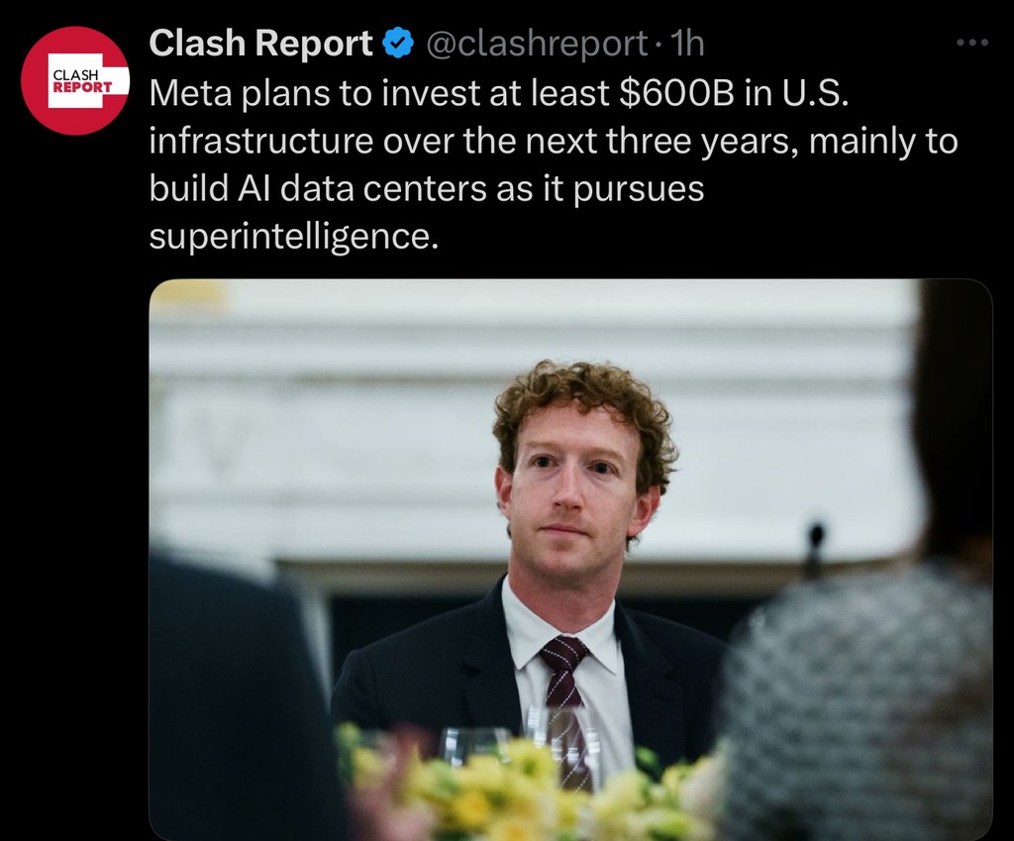This screenshot has width=1014, height=841.
Task: Click the blue verified checkmark badge
Action: click(398, 44)
